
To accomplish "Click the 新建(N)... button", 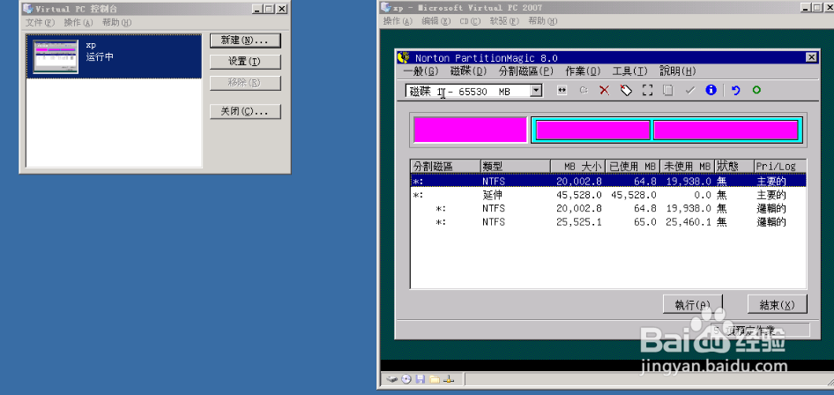I will point(245,41).
